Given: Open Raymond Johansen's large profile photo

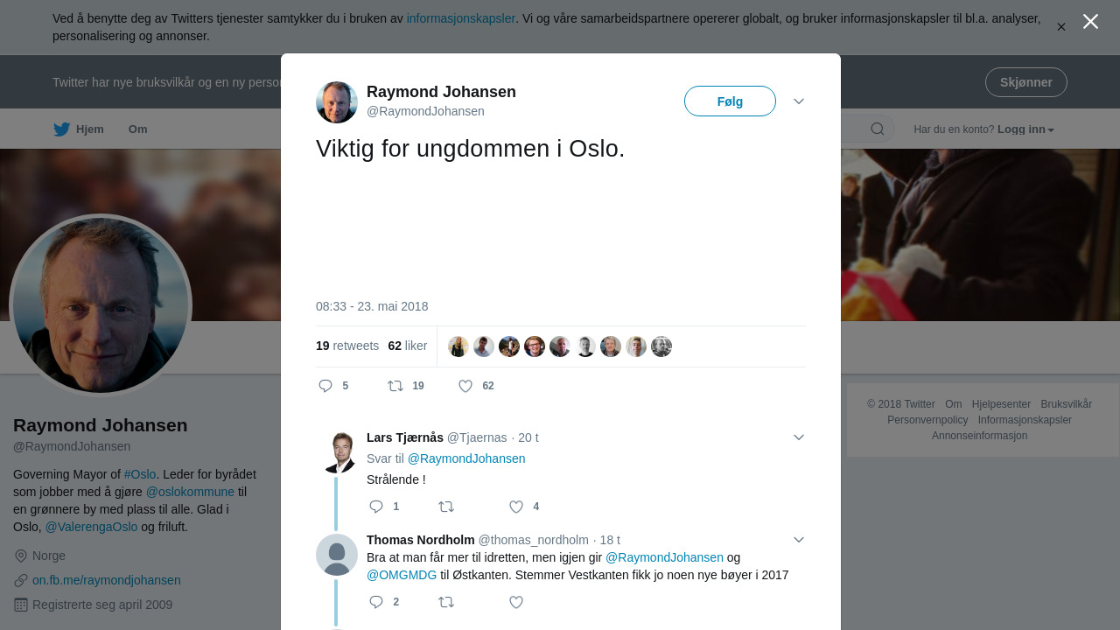Looking at the screenshot, I should 101,305.
